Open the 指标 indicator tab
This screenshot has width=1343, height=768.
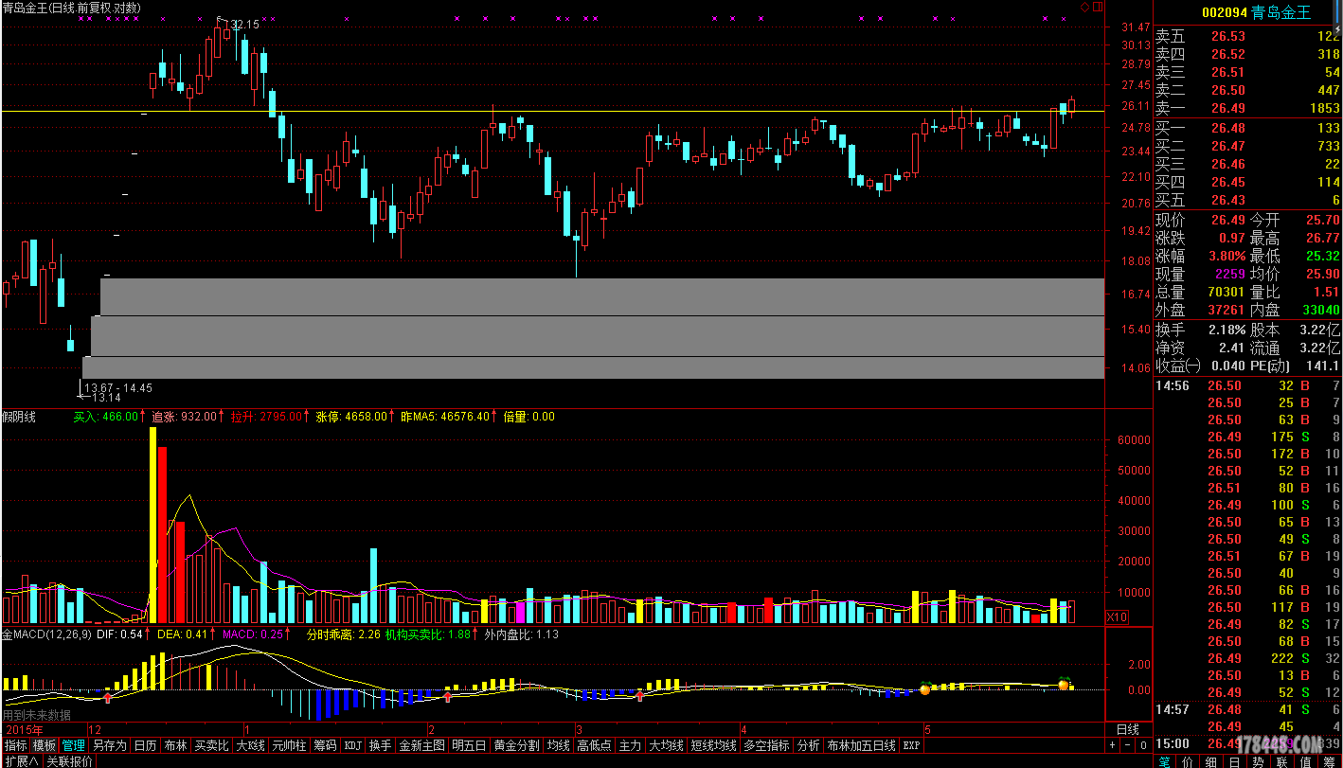[15, 745]
